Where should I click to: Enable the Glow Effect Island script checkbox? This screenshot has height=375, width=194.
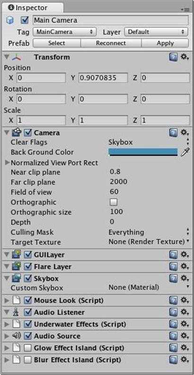28,348
